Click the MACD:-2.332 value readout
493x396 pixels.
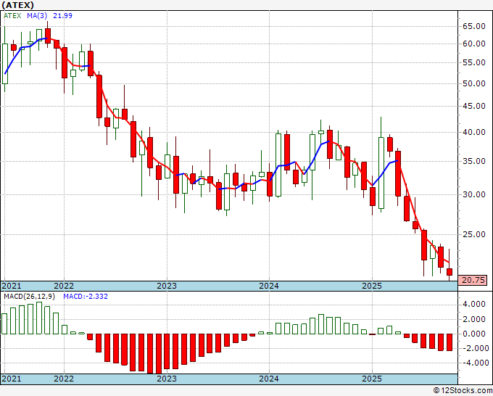coord(86,297)
